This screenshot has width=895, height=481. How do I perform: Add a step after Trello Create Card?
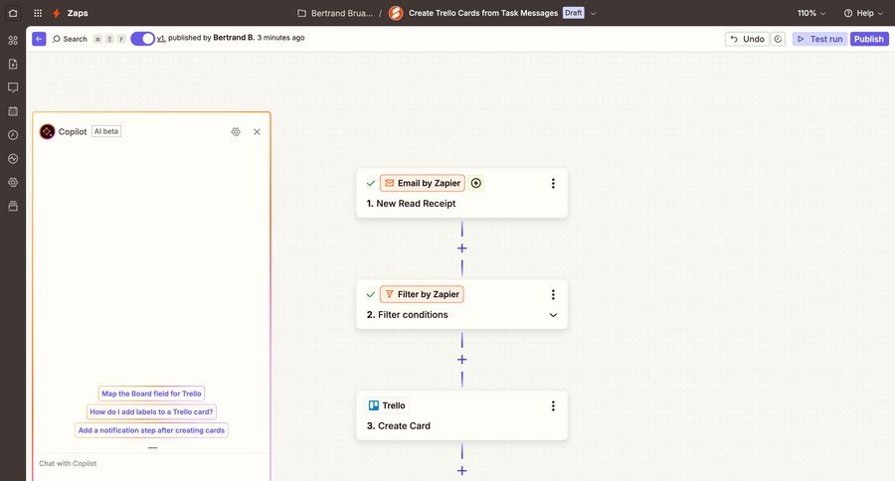pos(461,471)
